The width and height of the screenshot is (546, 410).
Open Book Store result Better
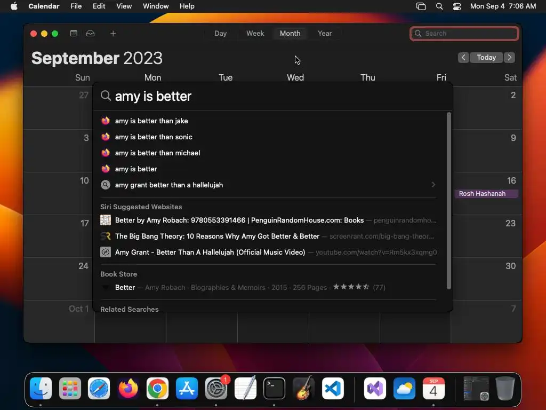tap(268, 287)
